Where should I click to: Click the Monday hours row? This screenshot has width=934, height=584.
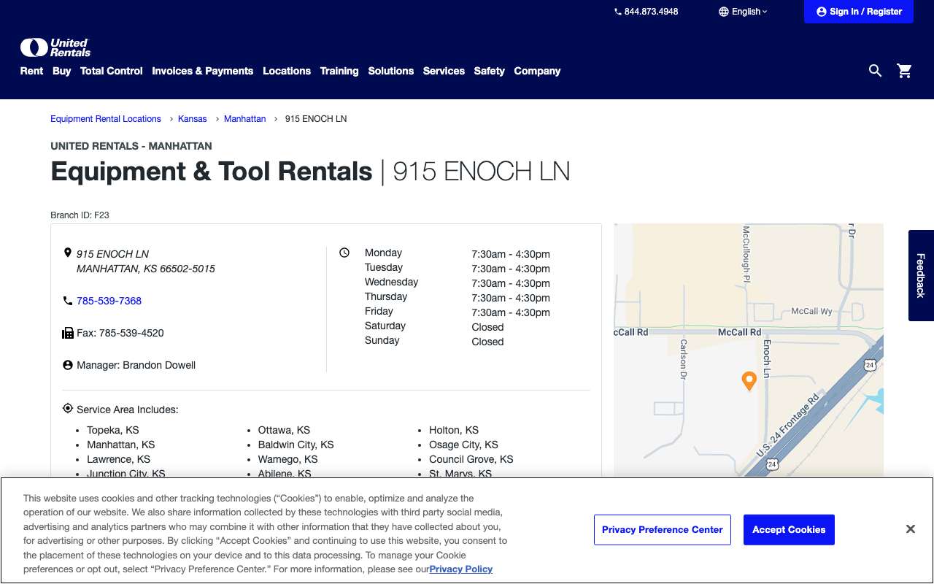(458, 253)
